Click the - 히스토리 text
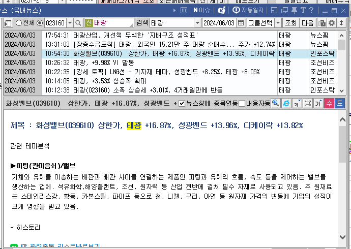The height and width of the screenshot is (249, 351). pyautogui.click(x=25, y=228)
